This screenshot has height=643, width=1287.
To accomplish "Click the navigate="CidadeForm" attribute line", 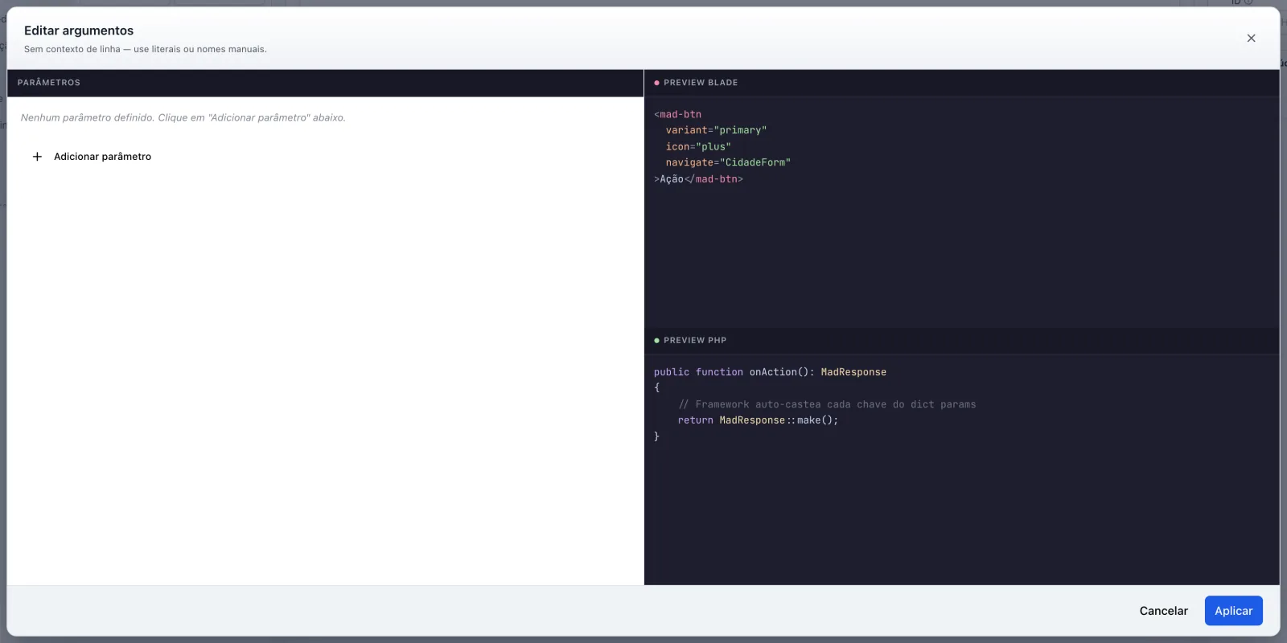I will tap(728, 162).
